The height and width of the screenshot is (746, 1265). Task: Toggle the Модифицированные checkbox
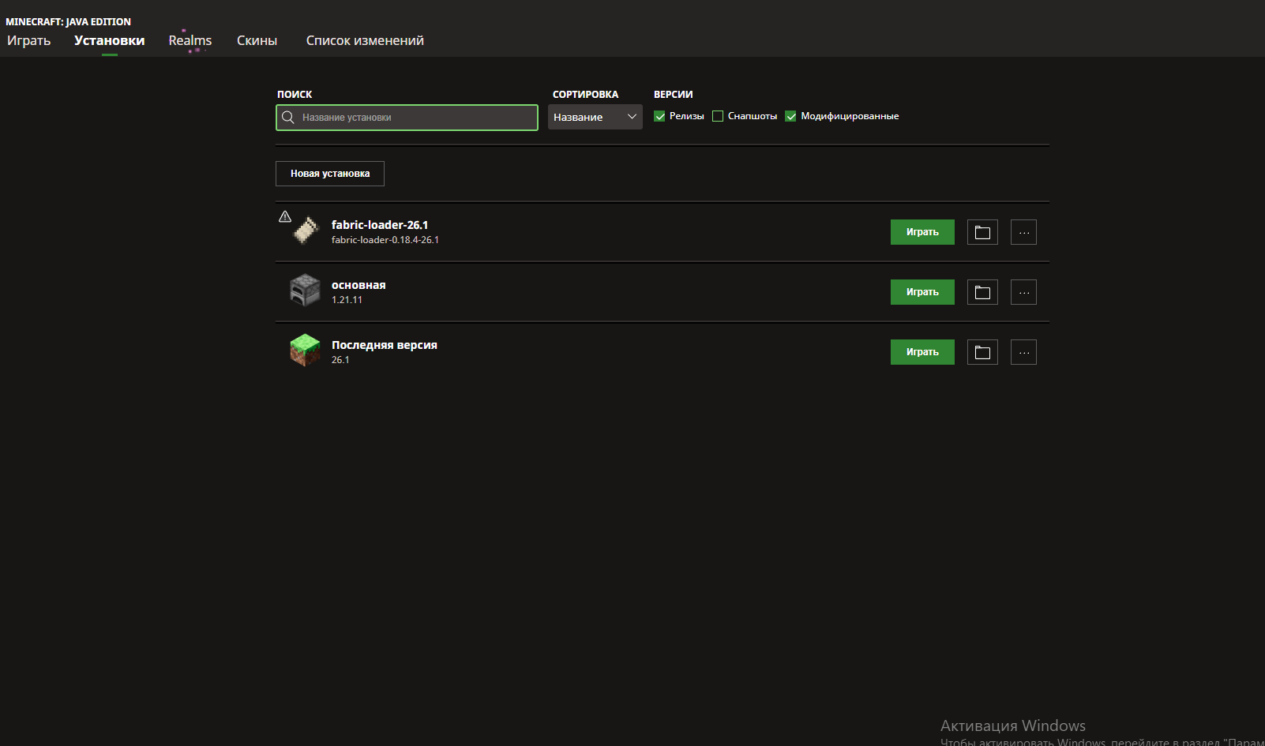coord(790,116)
